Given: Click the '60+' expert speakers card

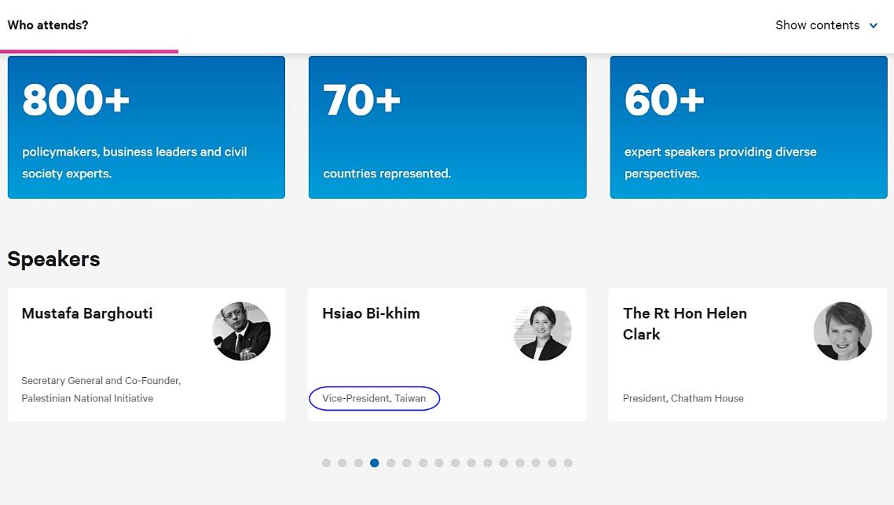Looking at the screenshot, I should pyautogui.click(x=748, y=126).
